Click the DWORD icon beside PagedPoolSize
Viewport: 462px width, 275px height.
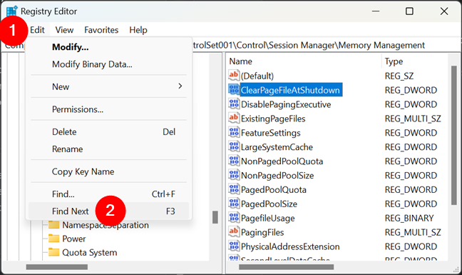tap(234, 204)
